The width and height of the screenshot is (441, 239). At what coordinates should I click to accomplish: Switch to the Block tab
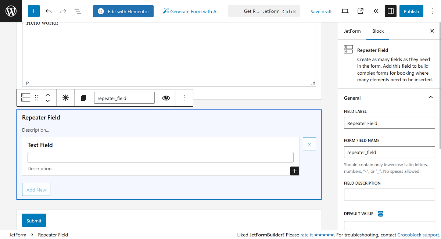(378, 31)
